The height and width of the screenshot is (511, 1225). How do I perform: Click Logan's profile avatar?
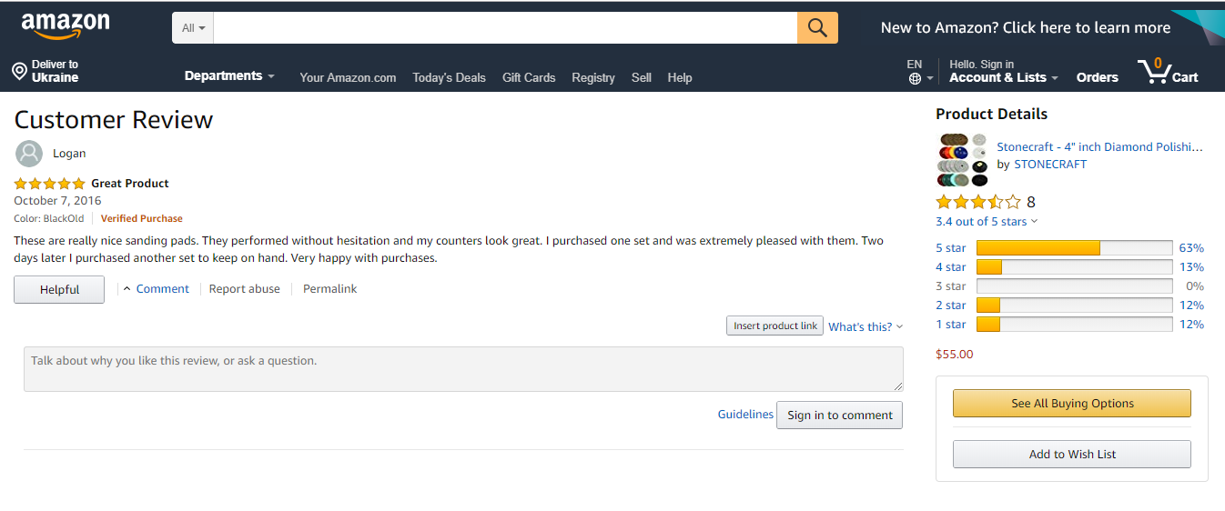[29, 154]
